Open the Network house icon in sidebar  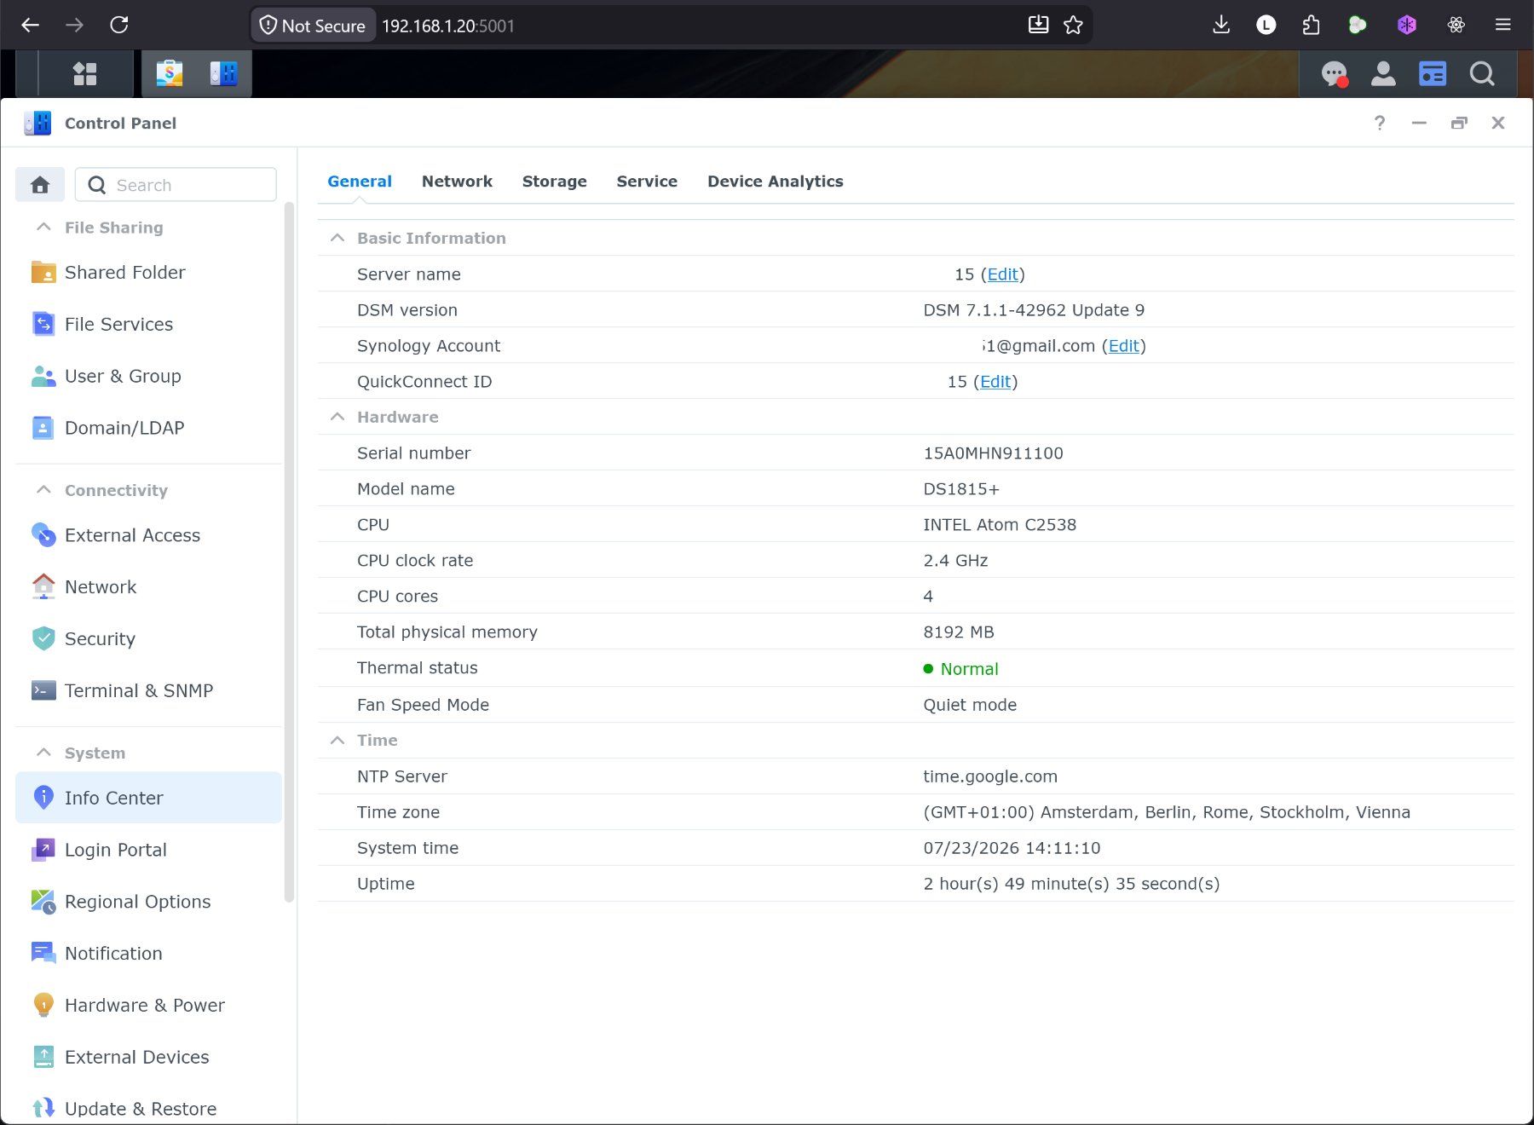43,586
